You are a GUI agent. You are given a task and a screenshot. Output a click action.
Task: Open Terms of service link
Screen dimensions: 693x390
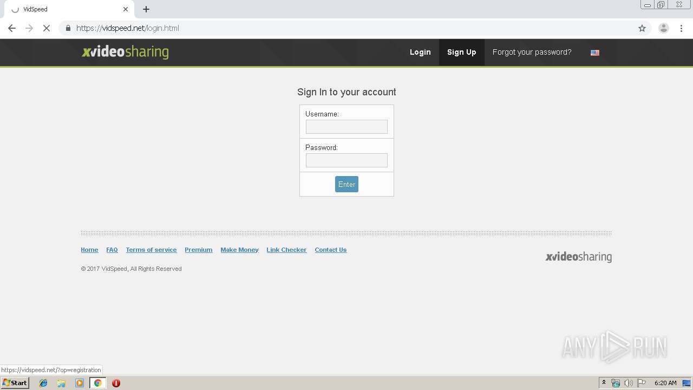click(151, 250)
